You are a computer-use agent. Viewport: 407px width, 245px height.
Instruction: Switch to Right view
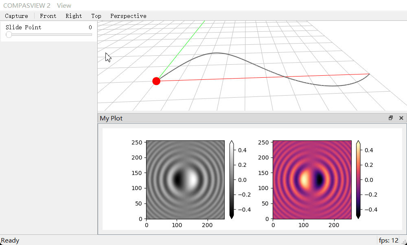[74, 16]
